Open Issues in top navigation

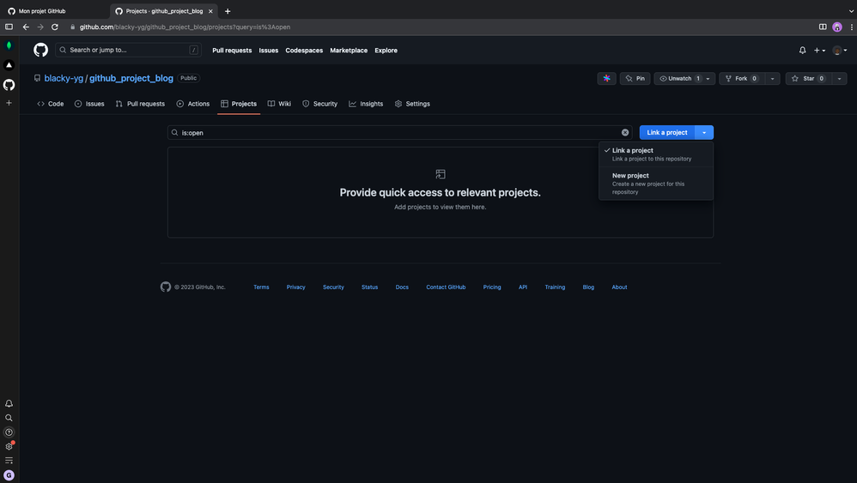click(x=269, y=51)
